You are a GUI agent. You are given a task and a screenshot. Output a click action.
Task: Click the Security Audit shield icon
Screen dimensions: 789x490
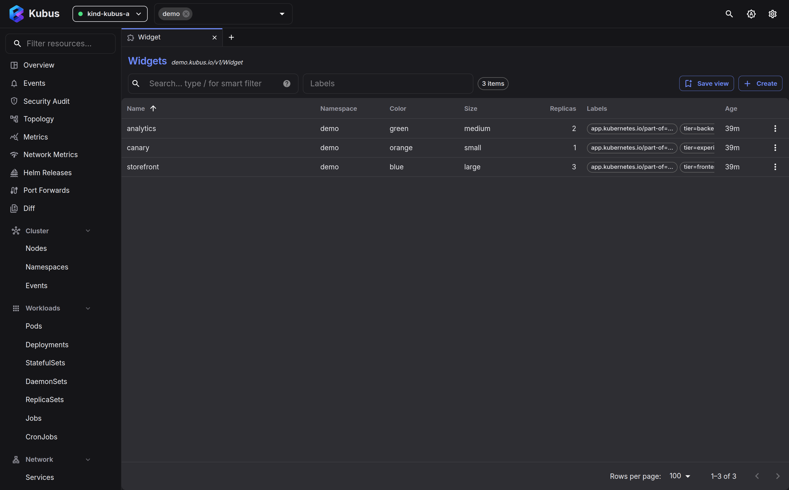coord(14,101)
